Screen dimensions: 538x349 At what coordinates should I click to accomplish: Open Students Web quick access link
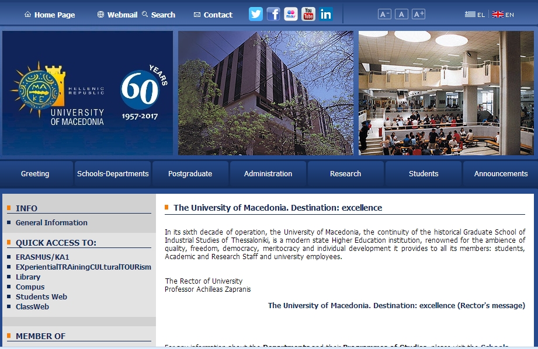(x=41, y=297)
